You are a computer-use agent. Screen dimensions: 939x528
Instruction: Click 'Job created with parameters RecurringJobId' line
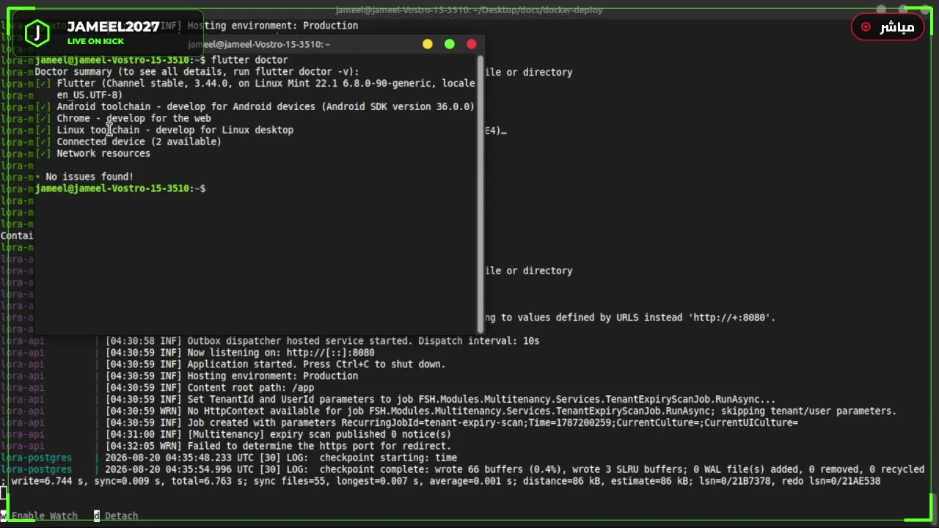point(452,423)
